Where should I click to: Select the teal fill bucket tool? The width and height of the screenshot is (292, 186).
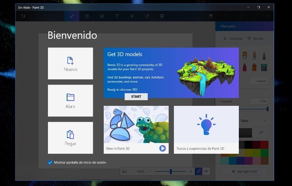click(x=264, y=68)
